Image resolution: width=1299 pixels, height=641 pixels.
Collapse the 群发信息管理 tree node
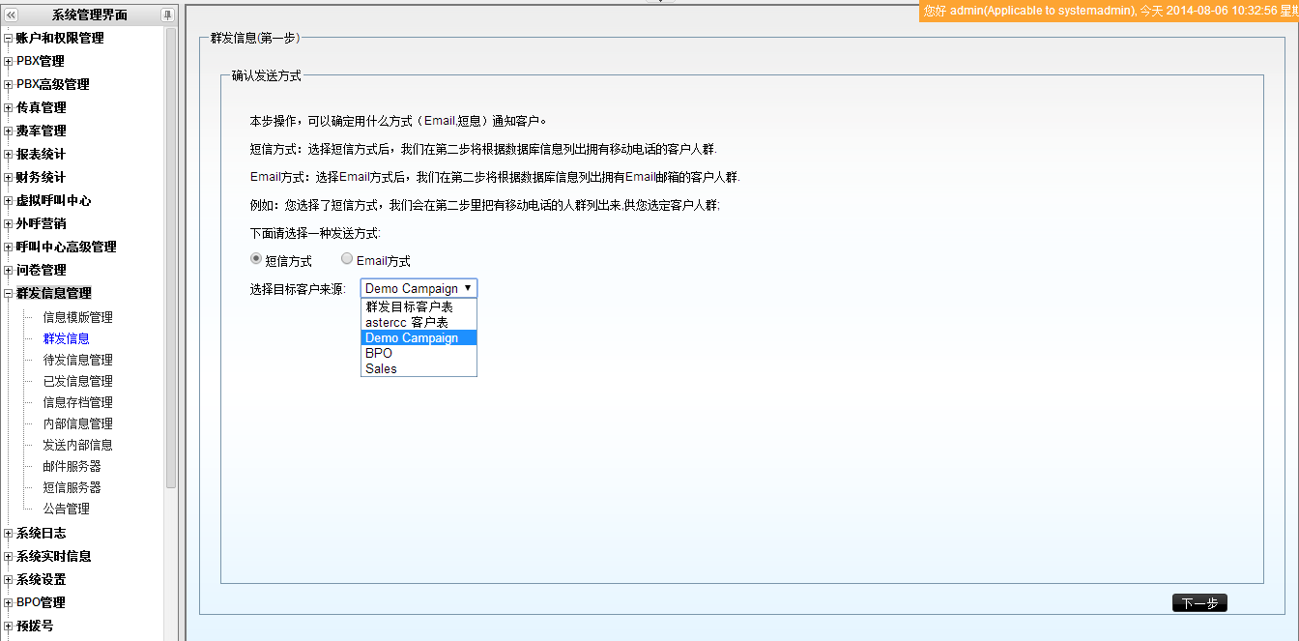9,294
